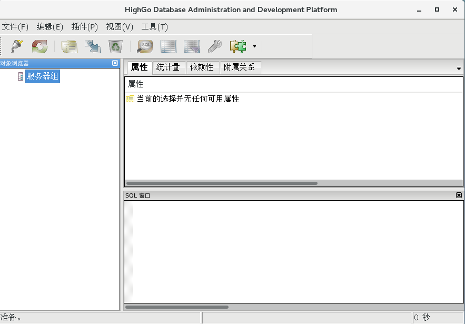
Task: Close the 对象浏览器 panel
Action: 115,63
